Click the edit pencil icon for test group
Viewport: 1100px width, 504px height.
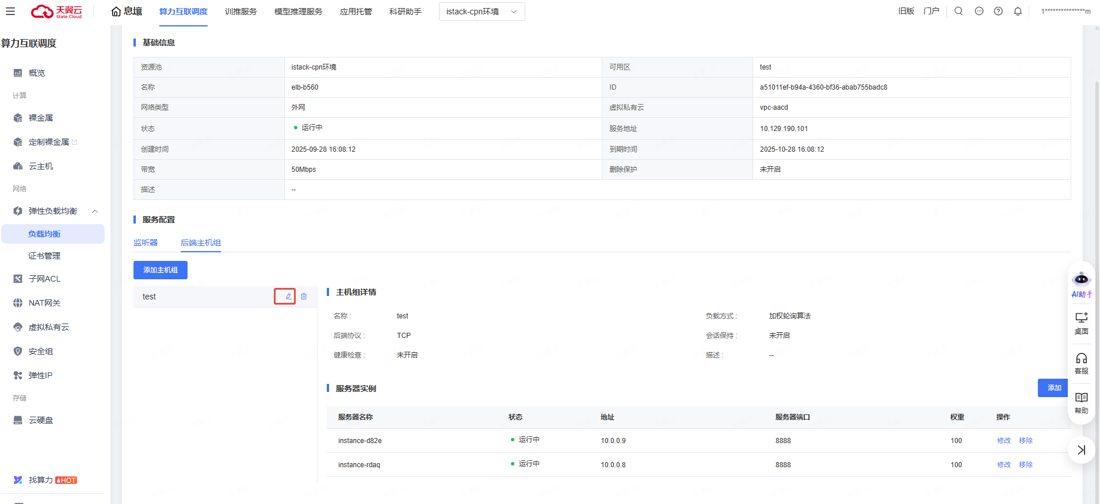pos(288,297)
